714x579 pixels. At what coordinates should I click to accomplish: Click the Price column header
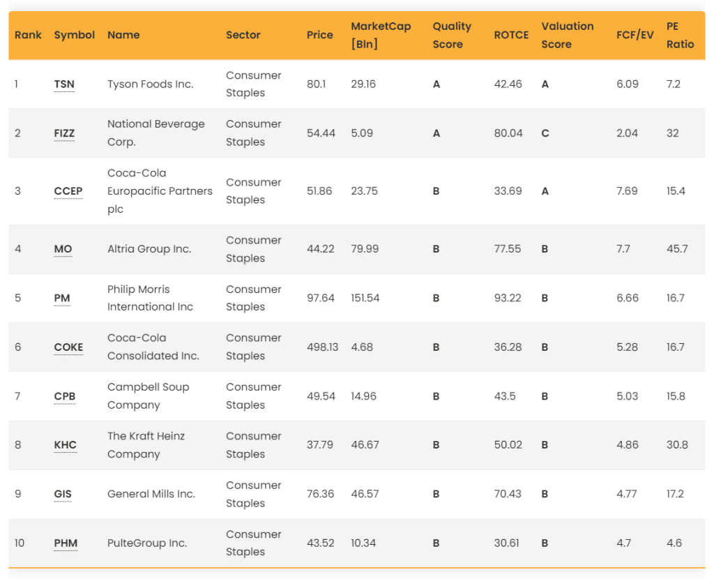[319, 35]
